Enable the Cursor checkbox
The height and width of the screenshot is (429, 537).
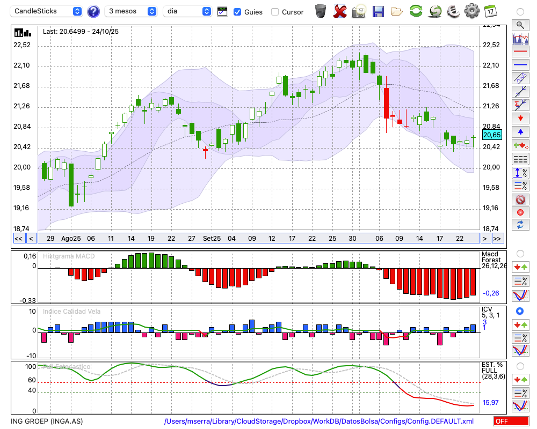(275, 12)
